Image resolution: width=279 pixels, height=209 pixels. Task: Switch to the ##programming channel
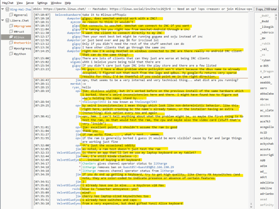click(22, 26)
